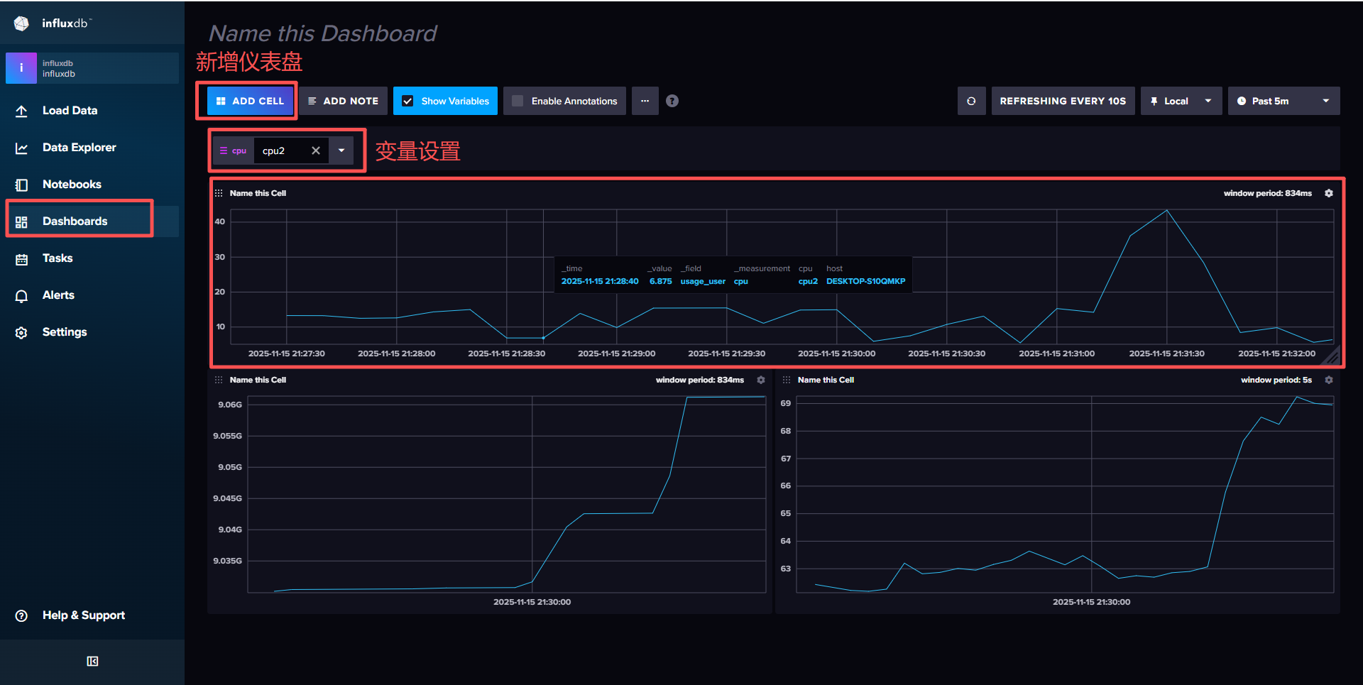Image resolution: width=1363 pixels, height=685 pixels.
Task: Open the help question mark icon
Action: [672, 101]
